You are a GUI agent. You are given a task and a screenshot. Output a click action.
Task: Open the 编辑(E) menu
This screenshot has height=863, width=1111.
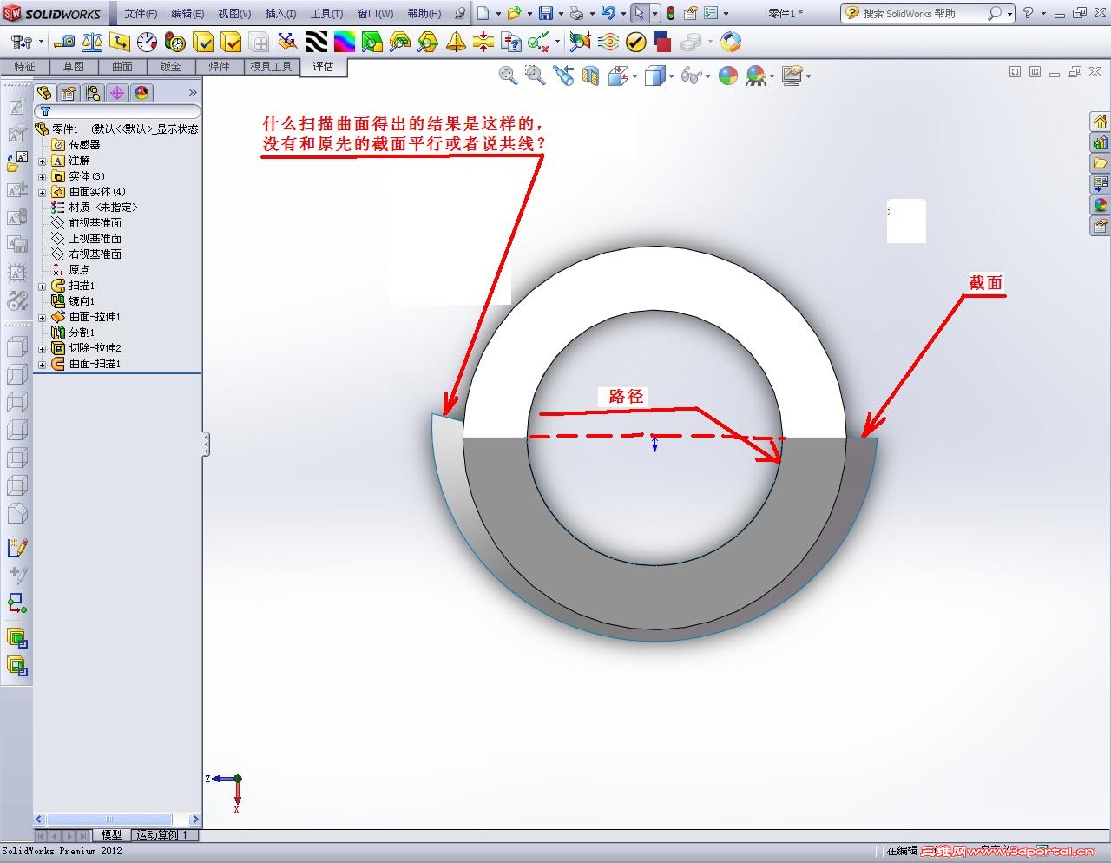187,13
